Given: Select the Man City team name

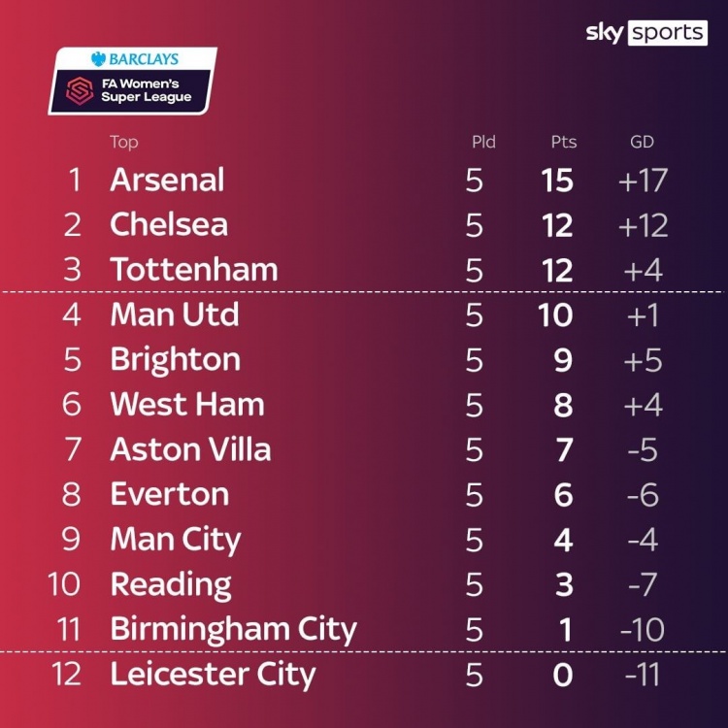Looking at the screenshot, I should click(176, 541).
